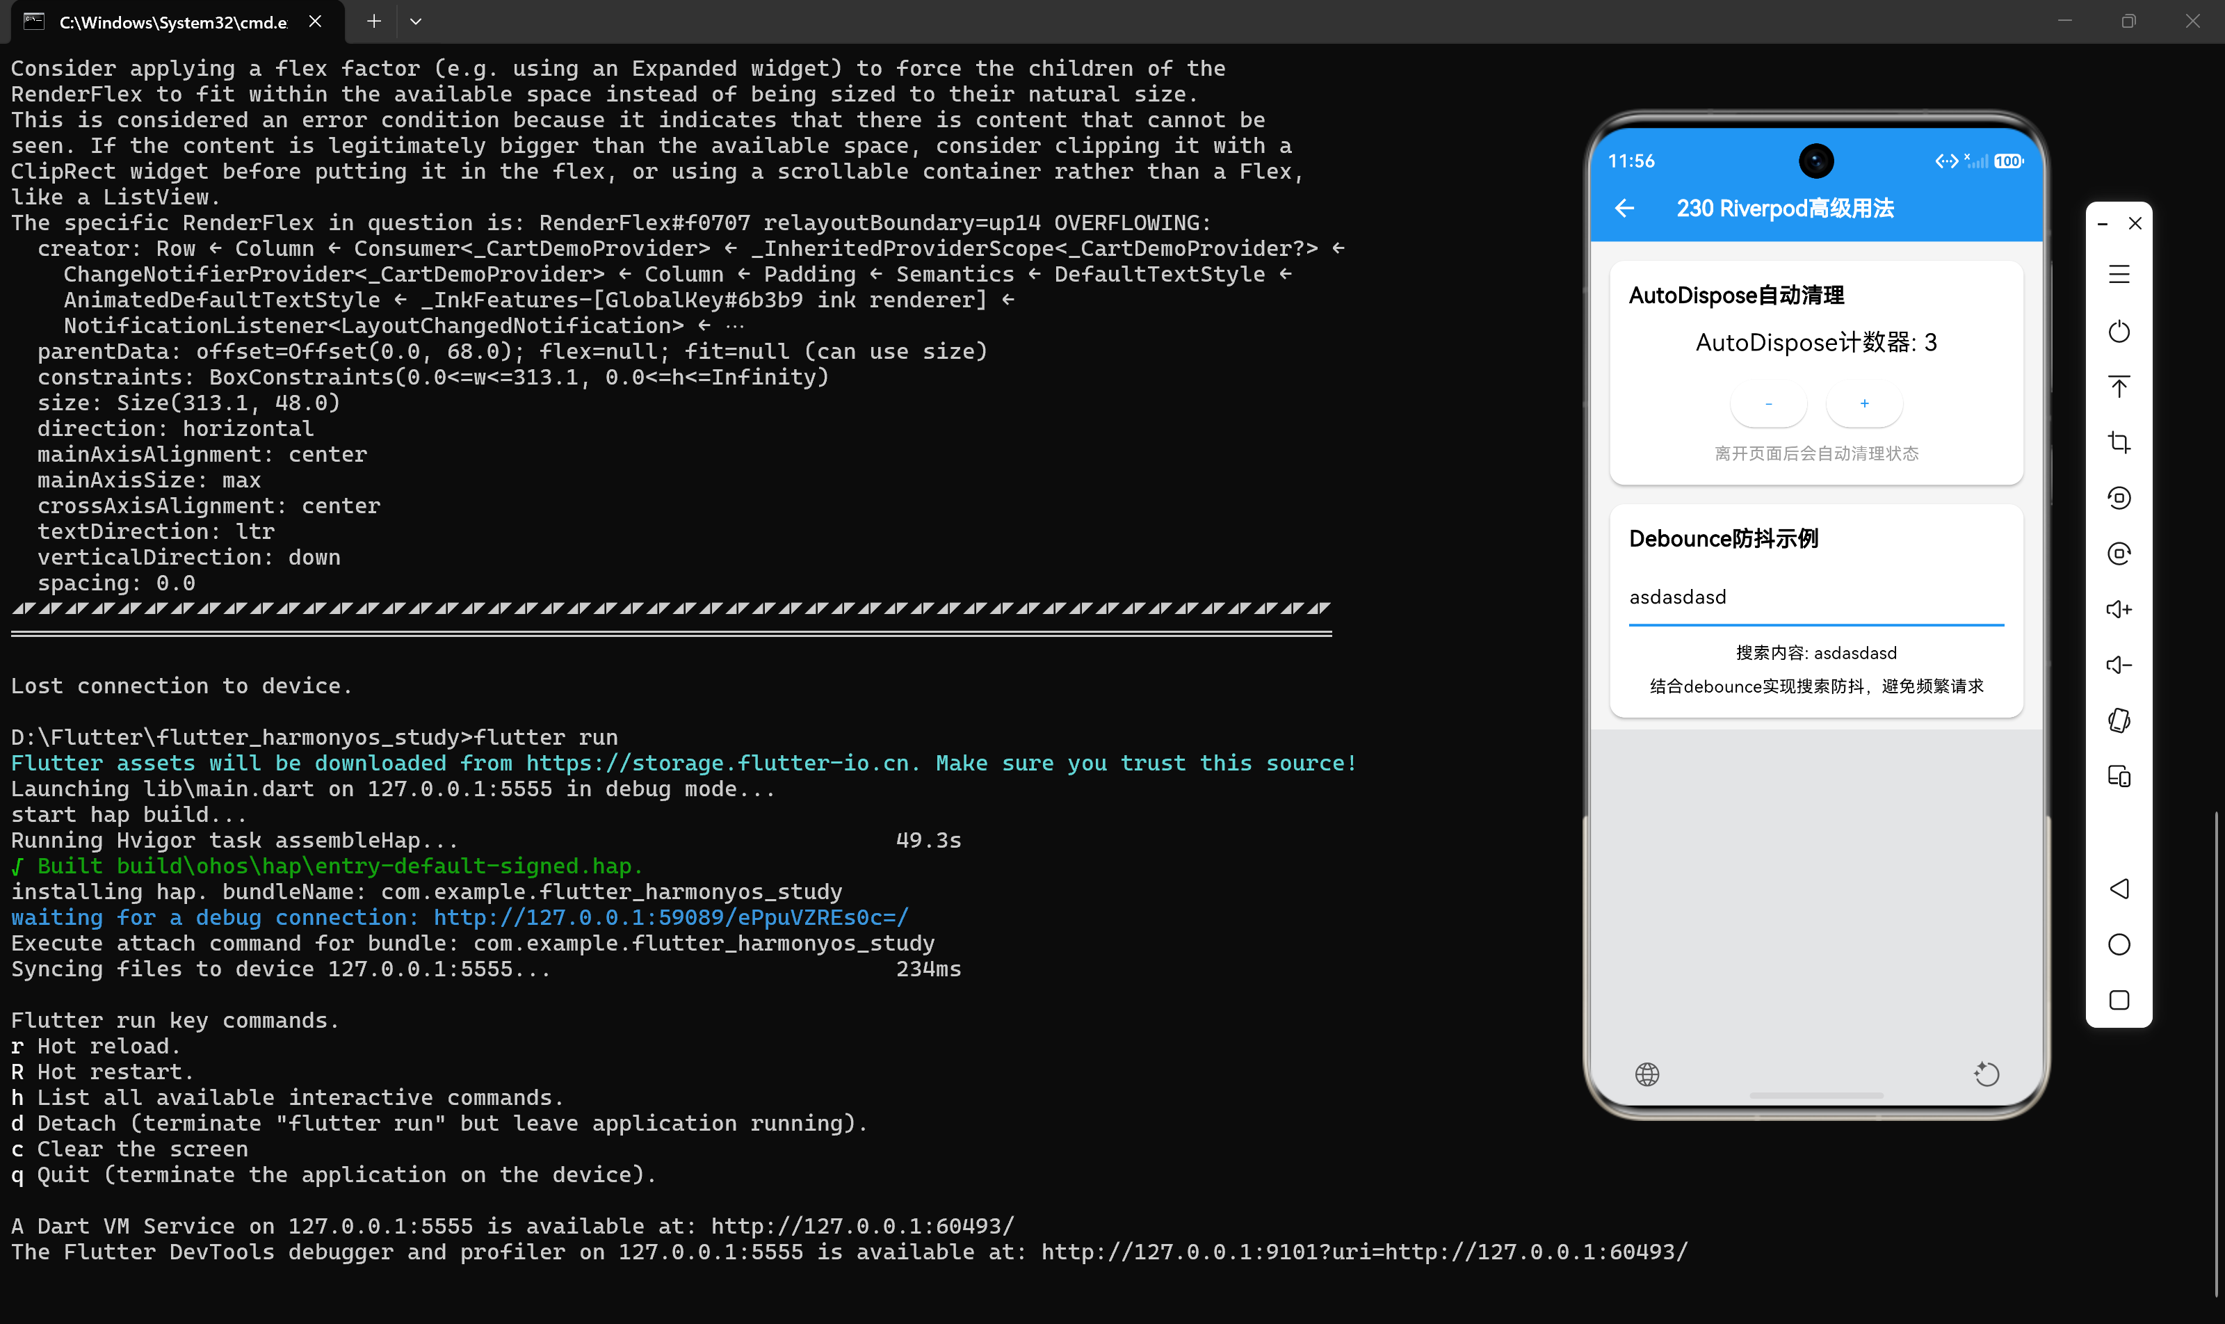
Task: Tap the minus button under AutoDispose counter
Action: [x=1768, y=404]
